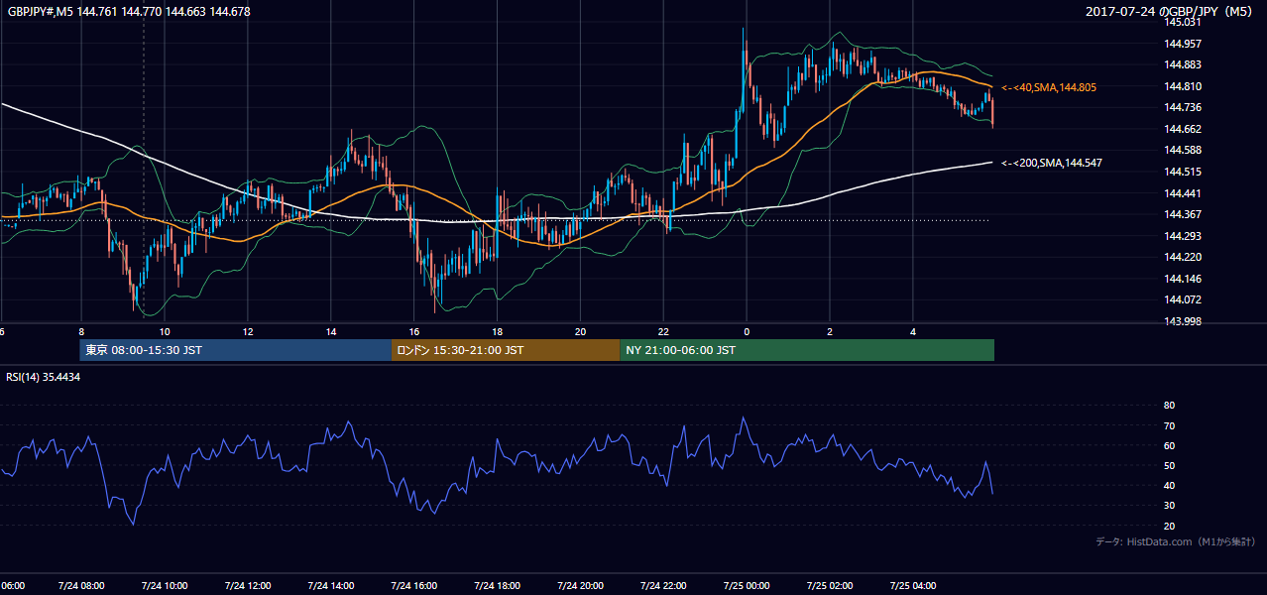
Task: Click the 144.441 price axis label
Action: tap(1183, 193)
